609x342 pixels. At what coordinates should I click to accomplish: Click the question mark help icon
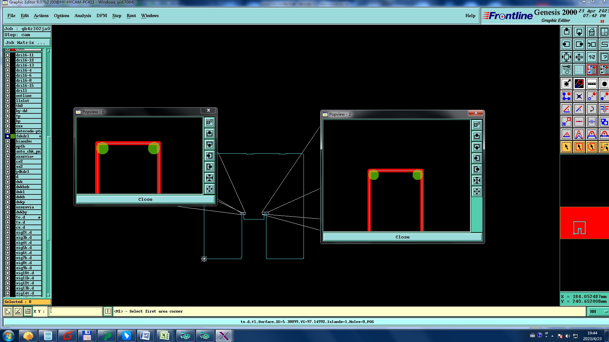(604, 57)
